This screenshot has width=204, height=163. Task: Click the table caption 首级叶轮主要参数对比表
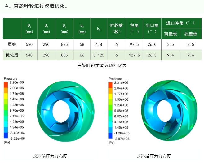(x=102, y=65)
